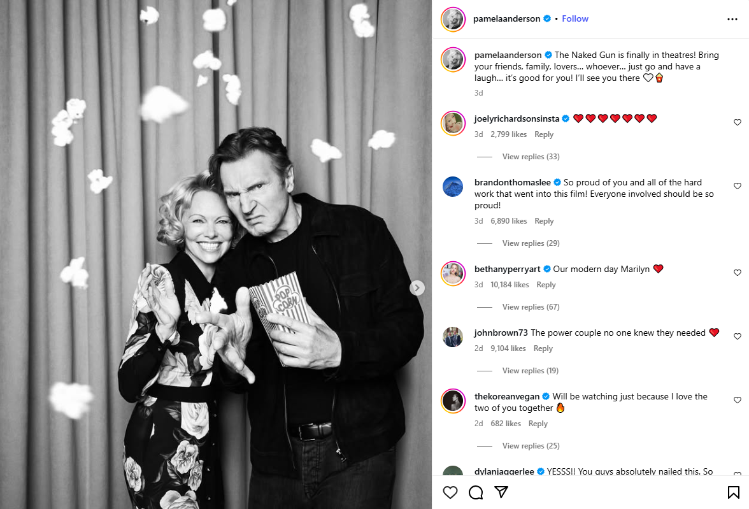Go to next photo in carousel

(x=417, y=288)
